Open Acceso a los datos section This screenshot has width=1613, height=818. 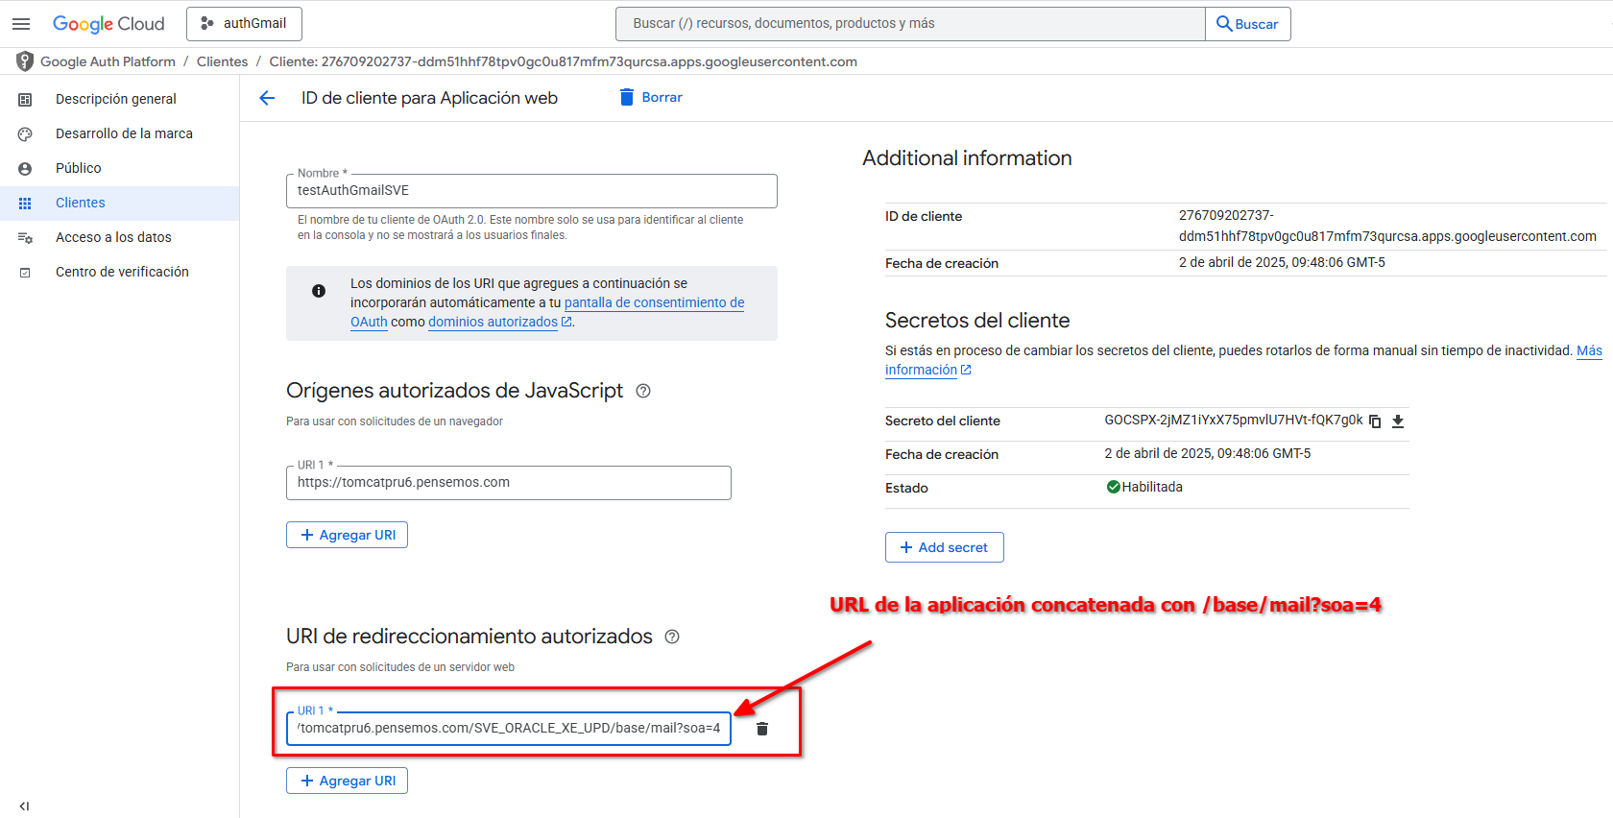pos(113,237)
